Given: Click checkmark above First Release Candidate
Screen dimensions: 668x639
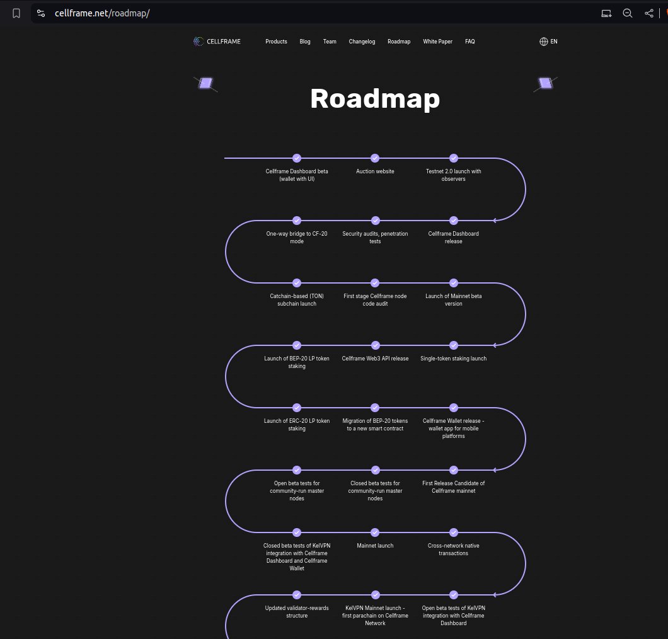Looking at the screenshot, I should (x=454, y=470).
